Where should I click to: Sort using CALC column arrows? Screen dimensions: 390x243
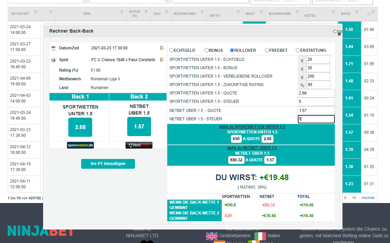[x=167, y=12]
